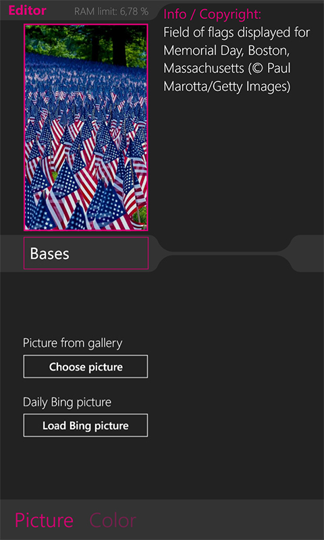Click the Daily Bing picture label

(x=67, y=402)
